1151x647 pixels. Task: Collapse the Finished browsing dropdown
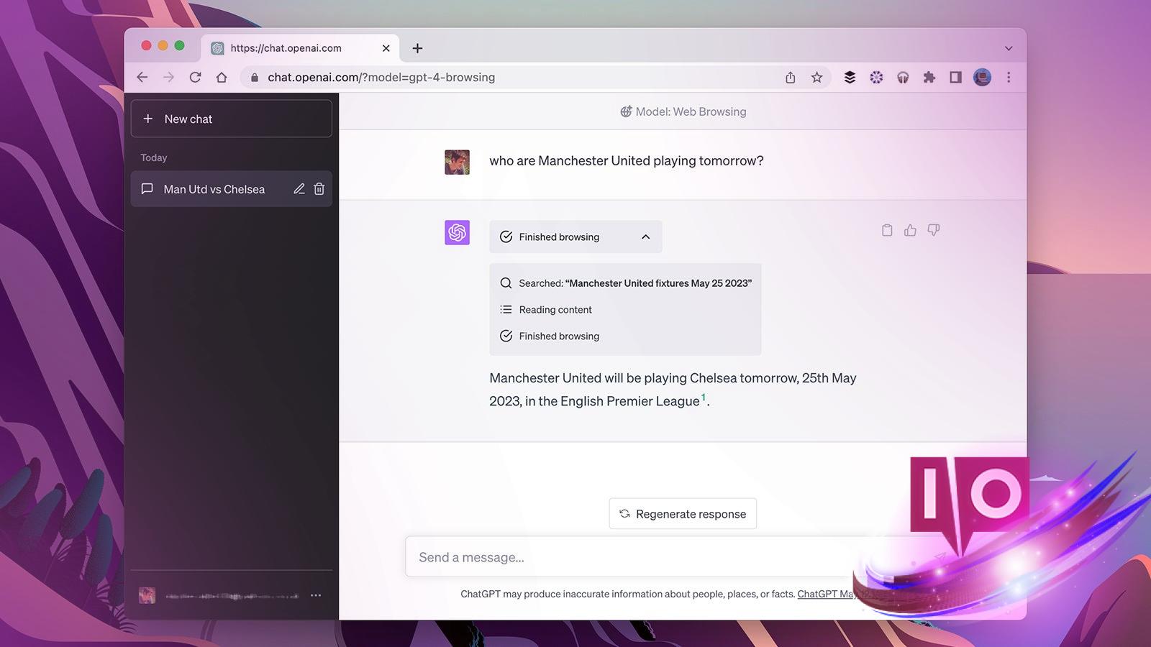tap(575, 237)
